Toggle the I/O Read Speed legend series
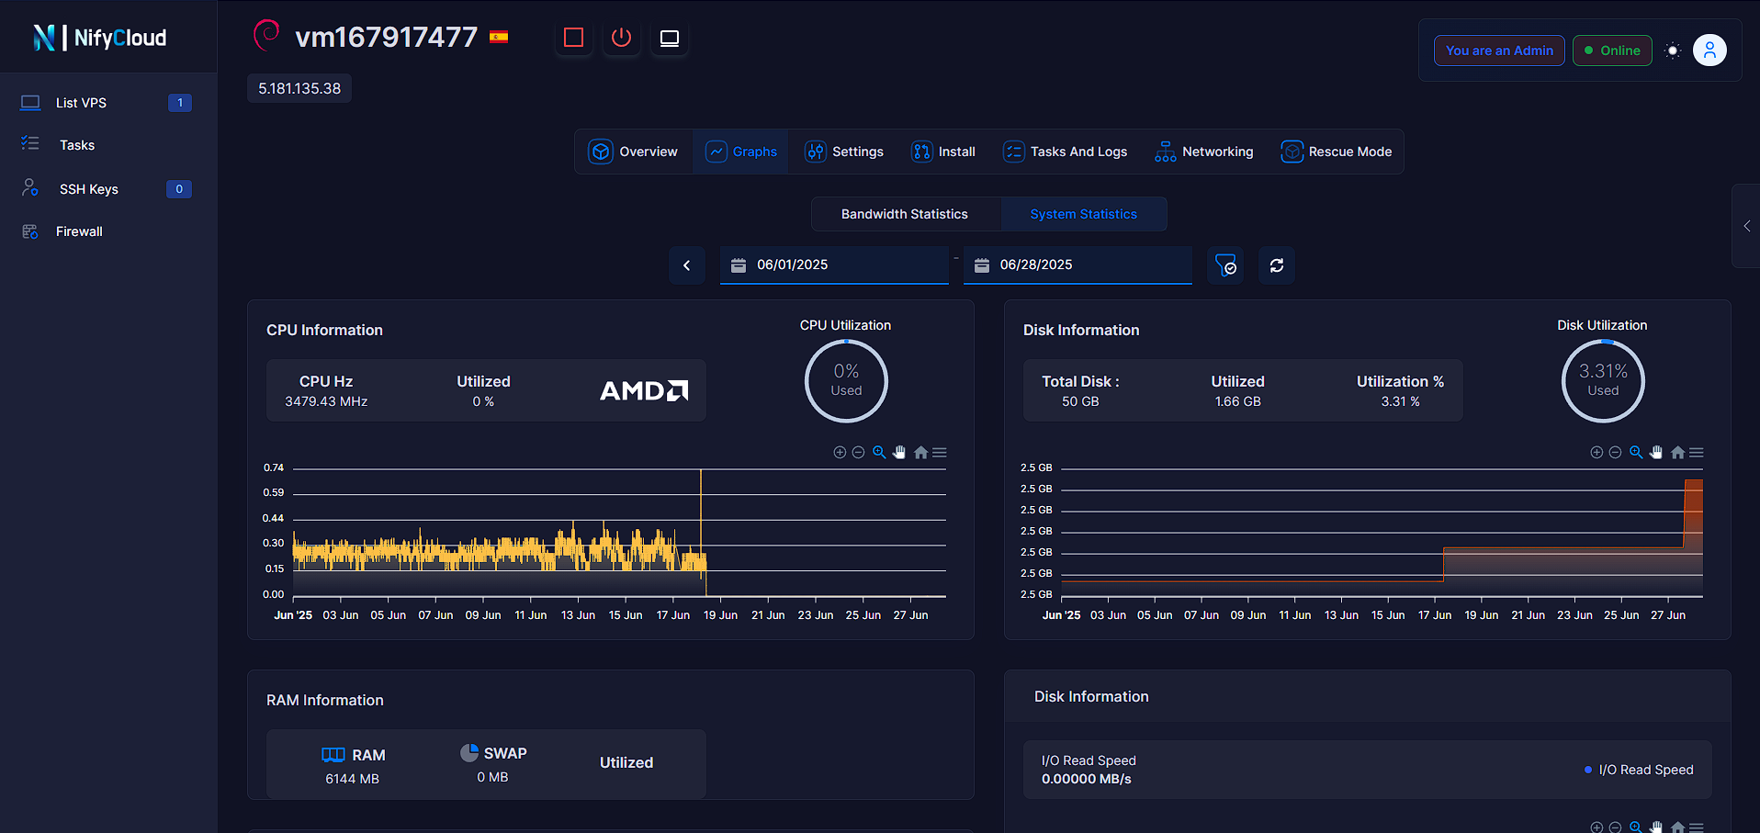This screenshot has height=833, width=1760. pos(1639,770)
